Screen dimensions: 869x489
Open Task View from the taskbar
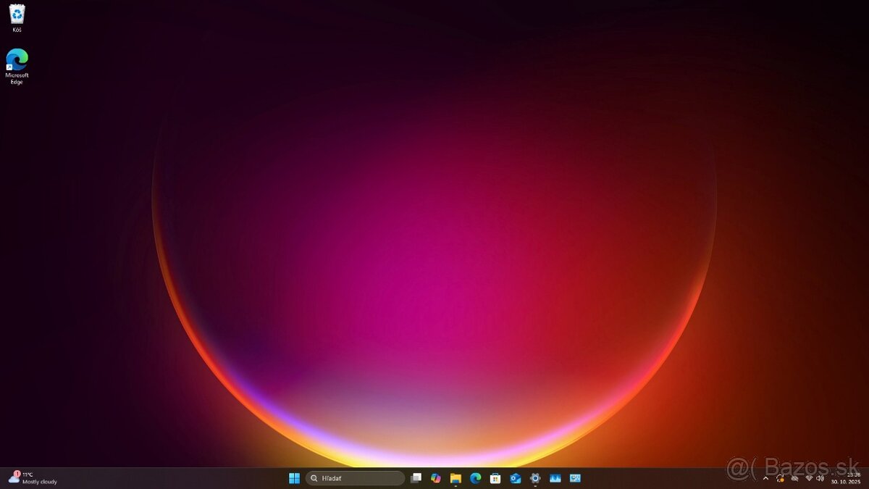tap(416, 478)
